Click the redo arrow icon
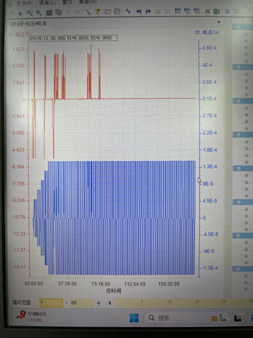 click(78, 12)
